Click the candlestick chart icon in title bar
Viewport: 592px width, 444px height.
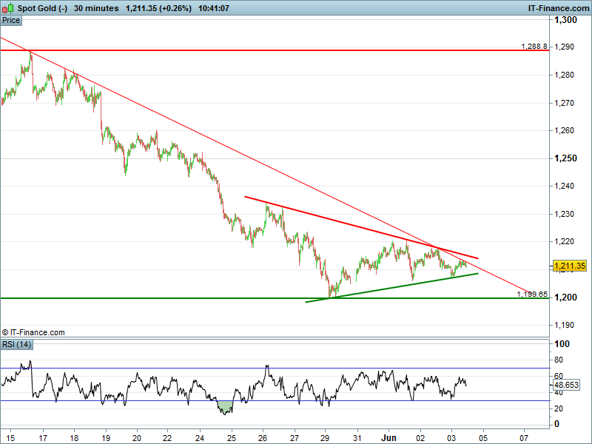7,8
